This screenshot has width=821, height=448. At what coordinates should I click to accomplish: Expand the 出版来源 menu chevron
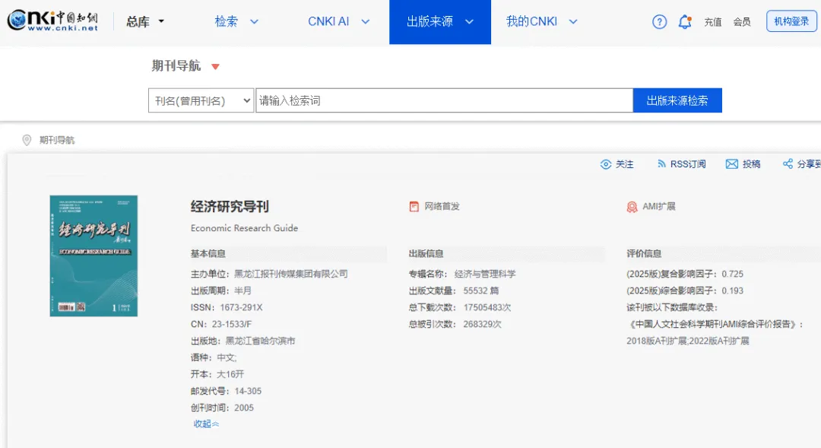point(470,21)
